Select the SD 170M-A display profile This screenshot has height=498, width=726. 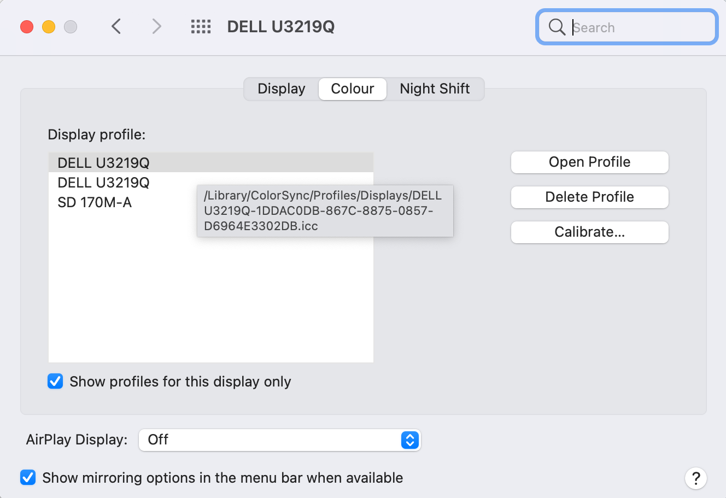click(95, 202)
